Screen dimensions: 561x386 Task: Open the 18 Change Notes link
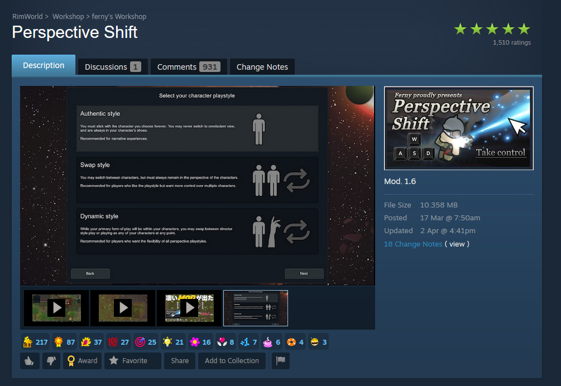coord(413,244)
